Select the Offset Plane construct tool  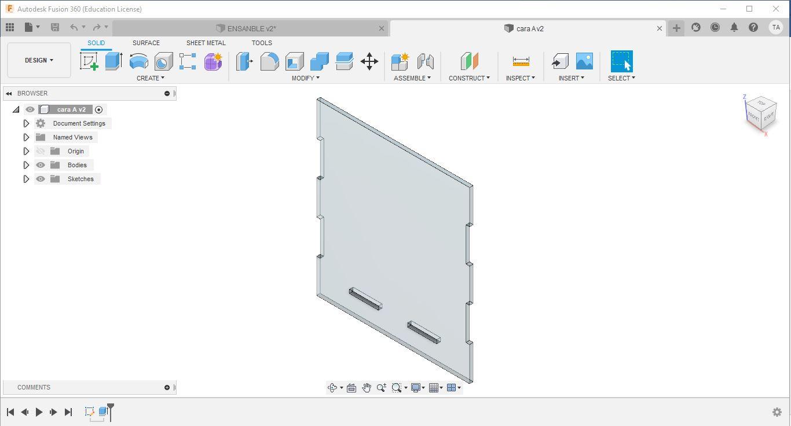click(x=469, y=61)
